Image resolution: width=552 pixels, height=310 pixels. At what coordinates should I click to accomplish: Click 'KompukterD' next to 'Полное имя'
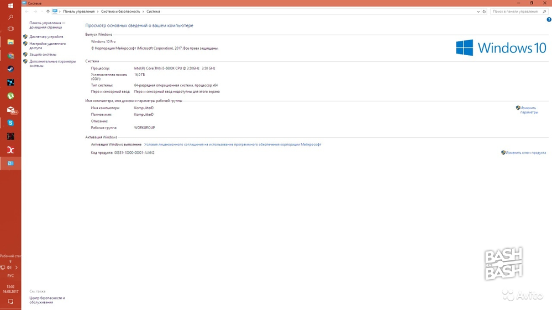point(144,115)
